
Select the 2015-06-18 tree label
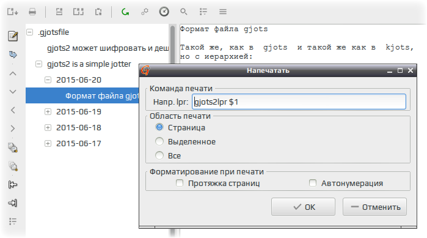point(79,128)
